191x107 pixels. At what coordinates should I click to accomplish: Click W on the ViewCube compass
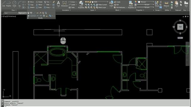tap(174, 27)
